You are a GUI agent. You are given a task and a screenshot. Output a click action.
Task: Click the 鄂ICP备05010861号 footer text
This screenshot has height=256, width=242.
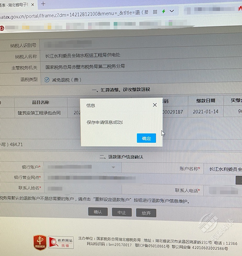[152, 245]
